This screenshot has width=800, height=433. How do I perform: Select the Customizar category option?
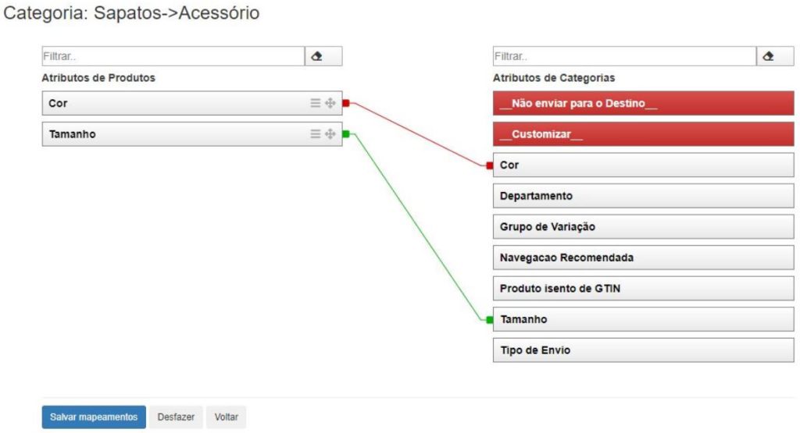click(x=643, y=134)
